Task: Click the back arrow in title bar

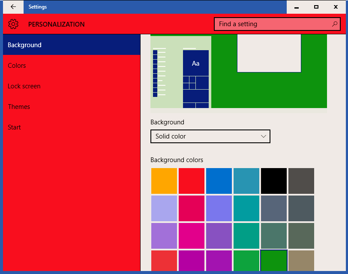Action: point(13,7)
